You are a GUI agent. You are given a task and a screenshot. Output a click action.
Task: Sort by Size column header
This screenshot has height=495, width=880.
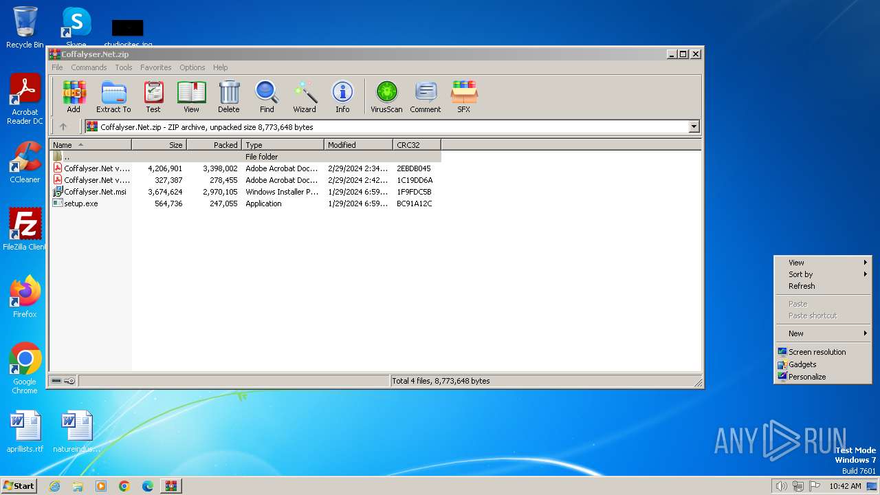(x=159, y=145)
